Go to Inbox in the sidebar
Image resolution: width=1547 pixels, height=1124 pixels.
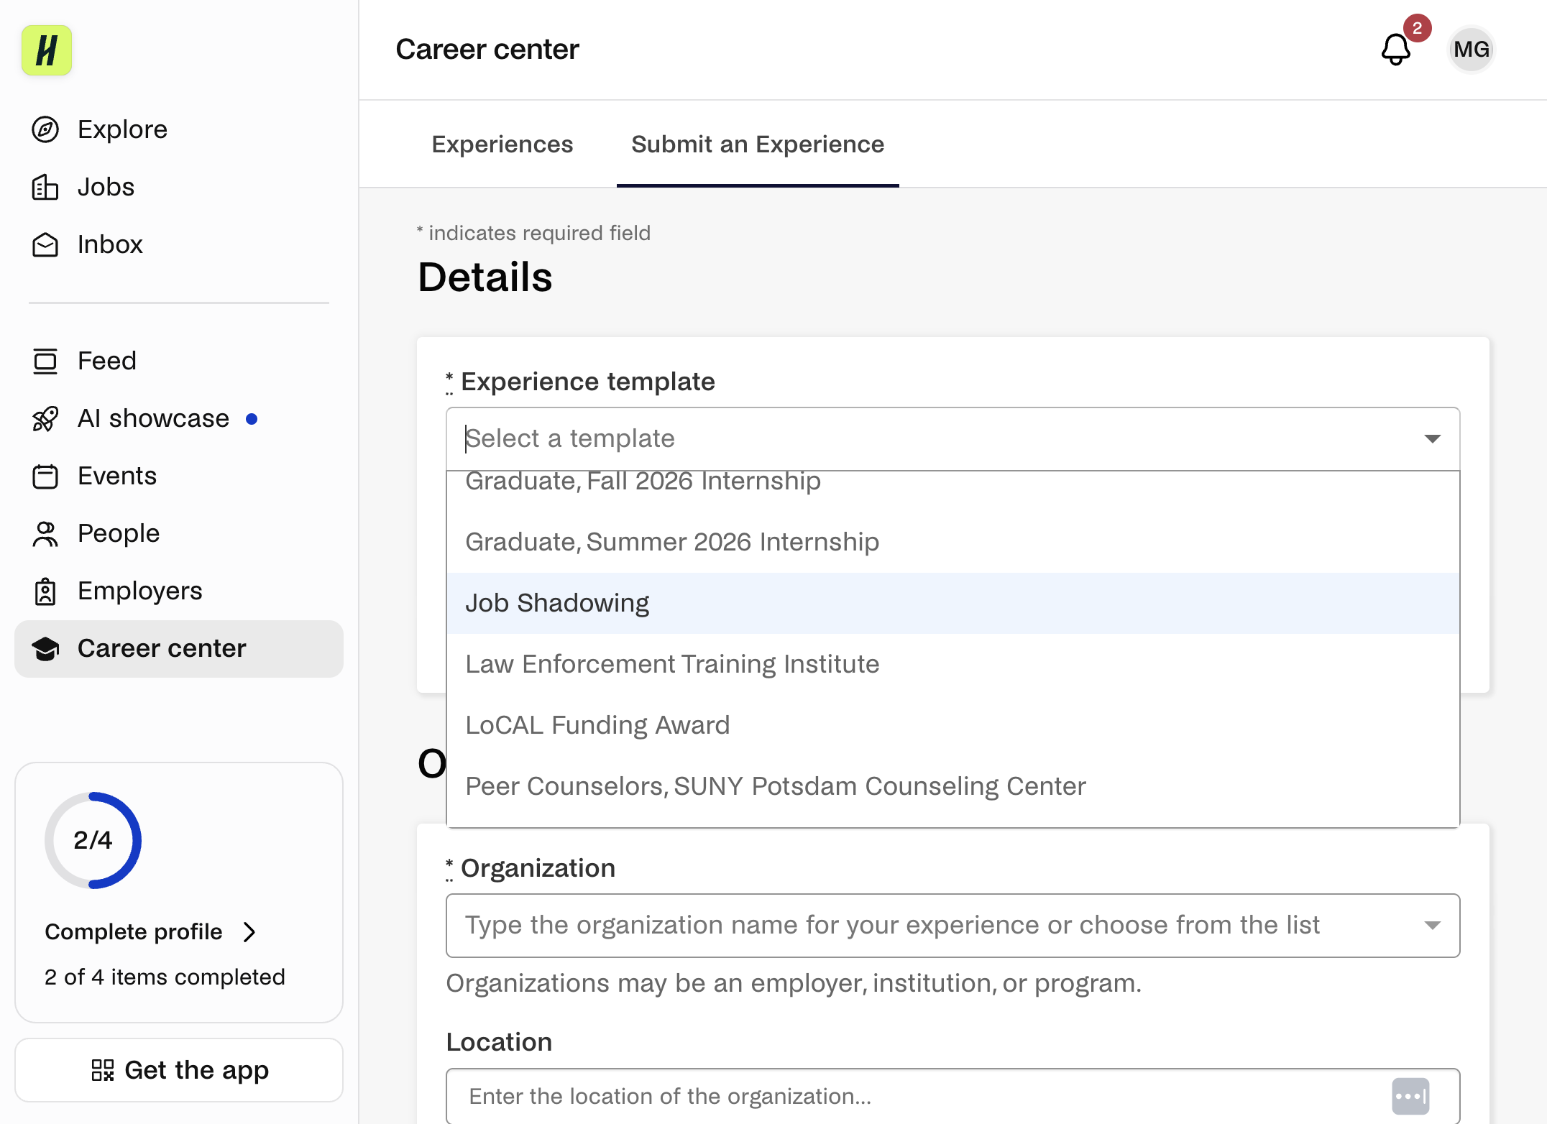tap(179, 244)
